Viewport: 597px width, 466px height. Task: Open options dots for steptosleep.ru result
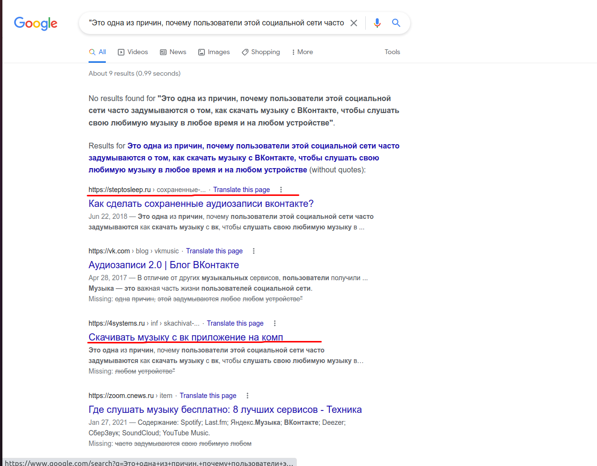click(x=281, y=190)
